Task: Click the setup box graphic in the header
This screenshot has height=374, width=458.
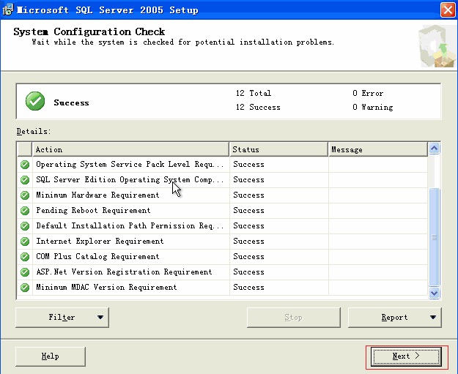Action: click(437, 46)
